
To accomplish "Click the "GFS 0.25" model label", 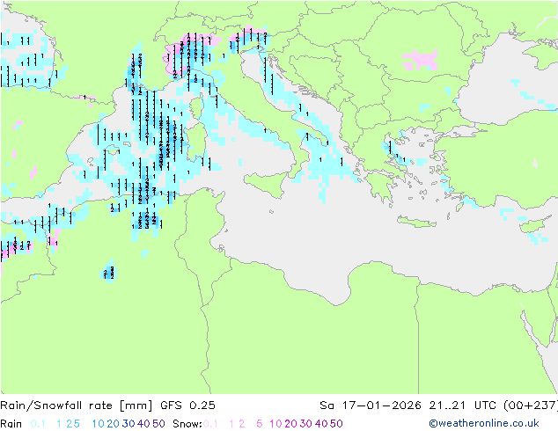I will [x=187, y=405].
